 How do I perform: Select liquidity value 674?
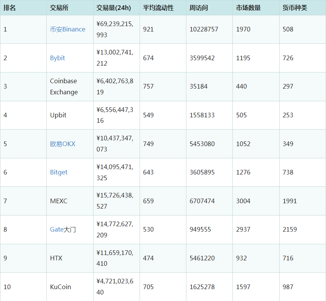(x=148, y=58)
